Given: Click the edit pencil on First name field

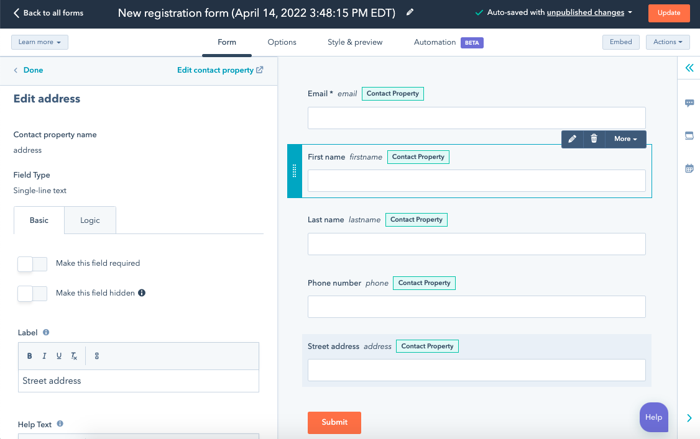Looking at the screenshot, I should [x=573, y=139].
